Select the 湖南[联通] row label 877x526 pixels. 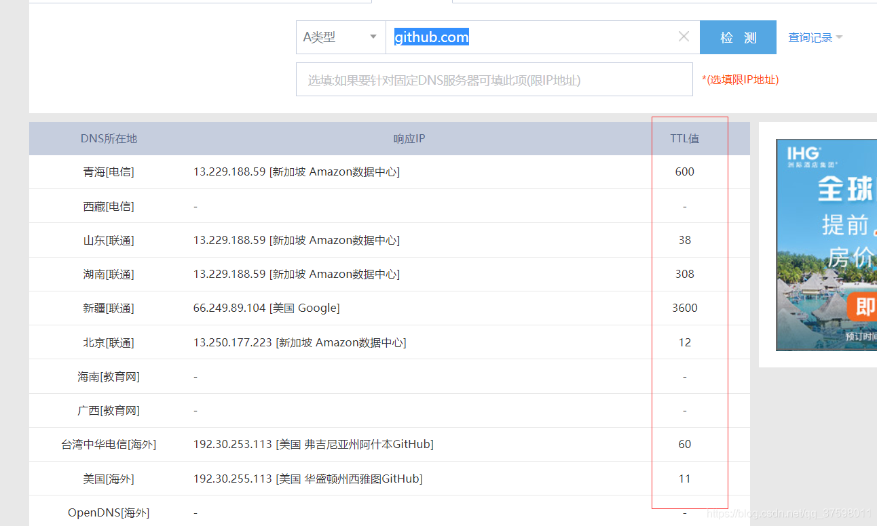[109, 274]
